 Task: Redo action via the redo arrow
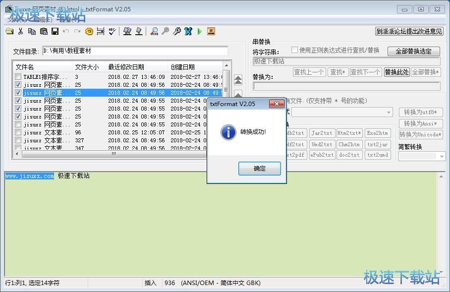pos(77,31)
